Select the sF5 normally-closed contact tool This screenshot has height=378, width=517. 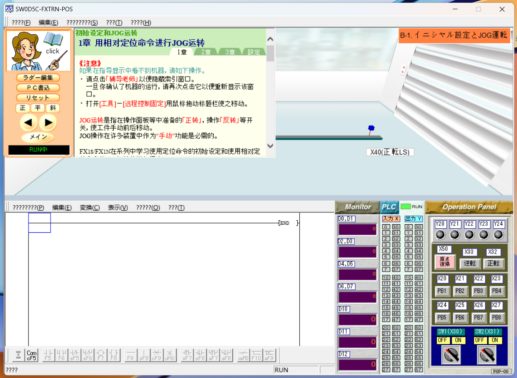pyautogui.click(x=75, y=355)
